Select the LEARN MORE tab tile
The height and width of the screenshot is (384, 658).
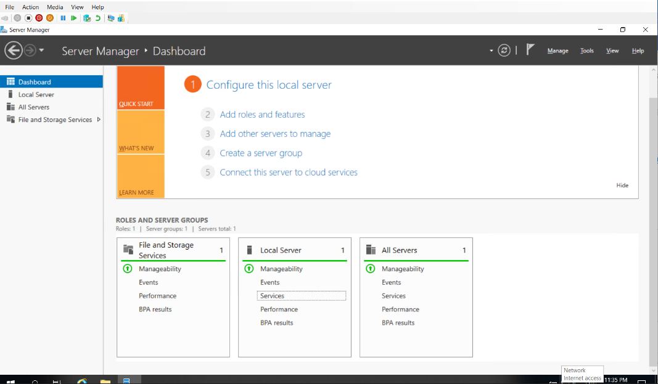pyautogui.click(x=141, y=176)
